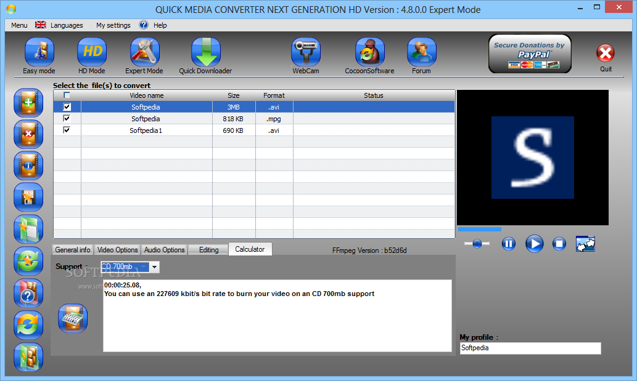Switch to the Editing tab
This screenshot has height=381, width=637.
click(x=209, y=250)
